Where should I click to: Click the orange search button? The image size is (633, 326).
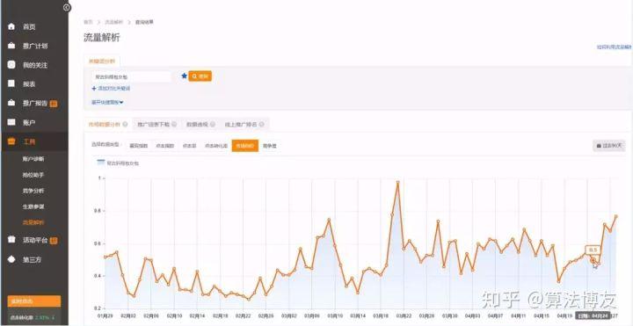(200, 76)
